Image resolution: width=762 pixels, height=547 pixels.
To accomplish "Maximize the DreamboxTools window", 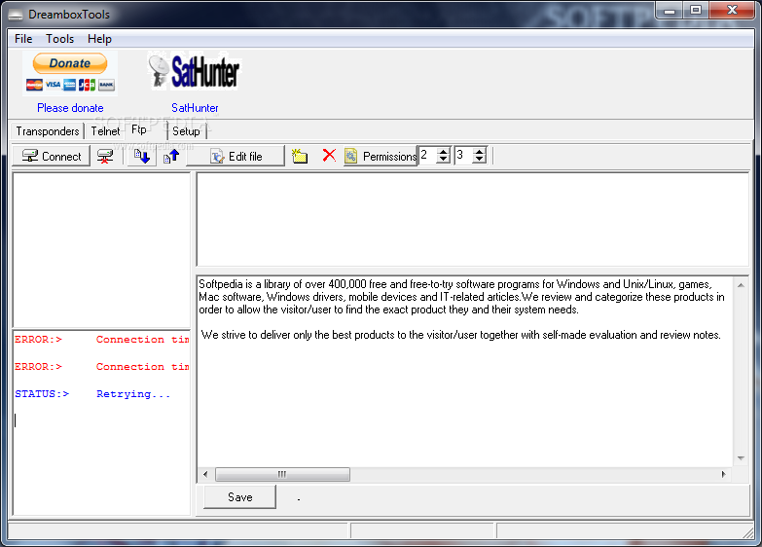I will tap(696, 10).
